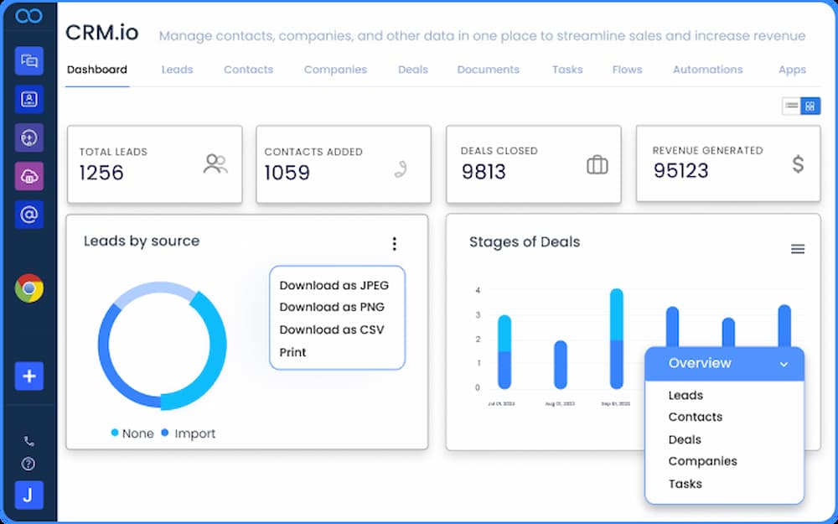Open the email @ sidebar icon
The image size is (838, 524).
pos(28,215)
